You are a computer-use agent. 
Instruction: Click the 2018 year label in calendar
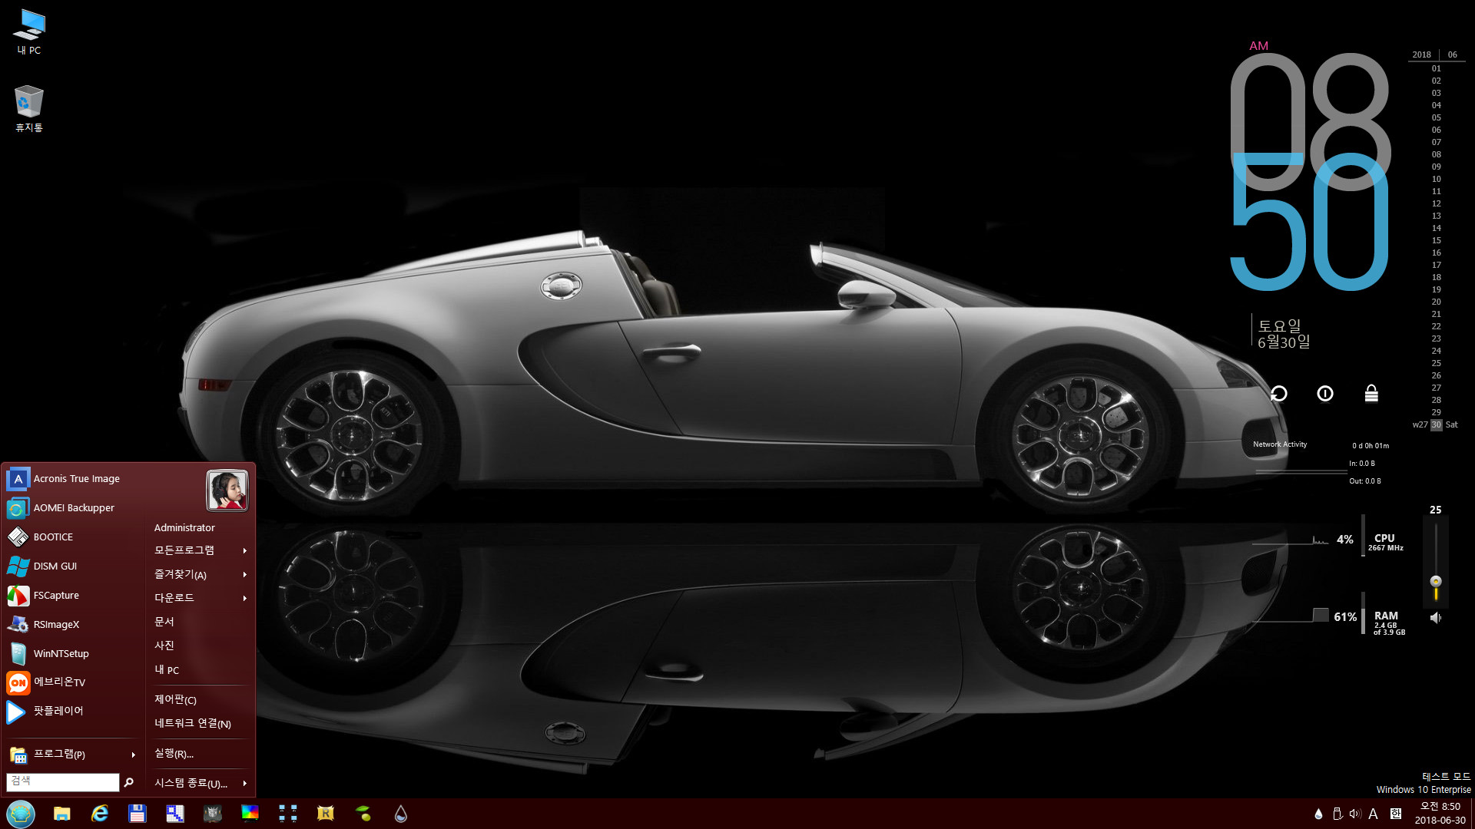[x=1421, y=55]
